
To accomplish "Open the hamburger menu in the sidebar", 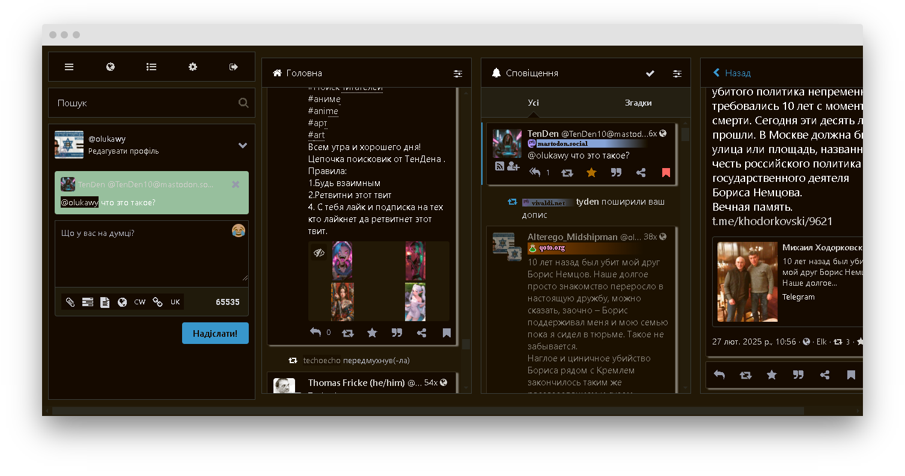I will point(69,67).
